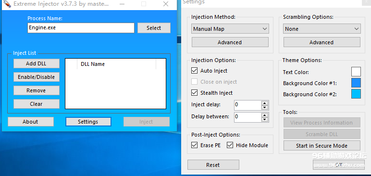The image size is (371, 176).
Task: Click the Extreme Injector syringe title icon
Action: (7, 3)
